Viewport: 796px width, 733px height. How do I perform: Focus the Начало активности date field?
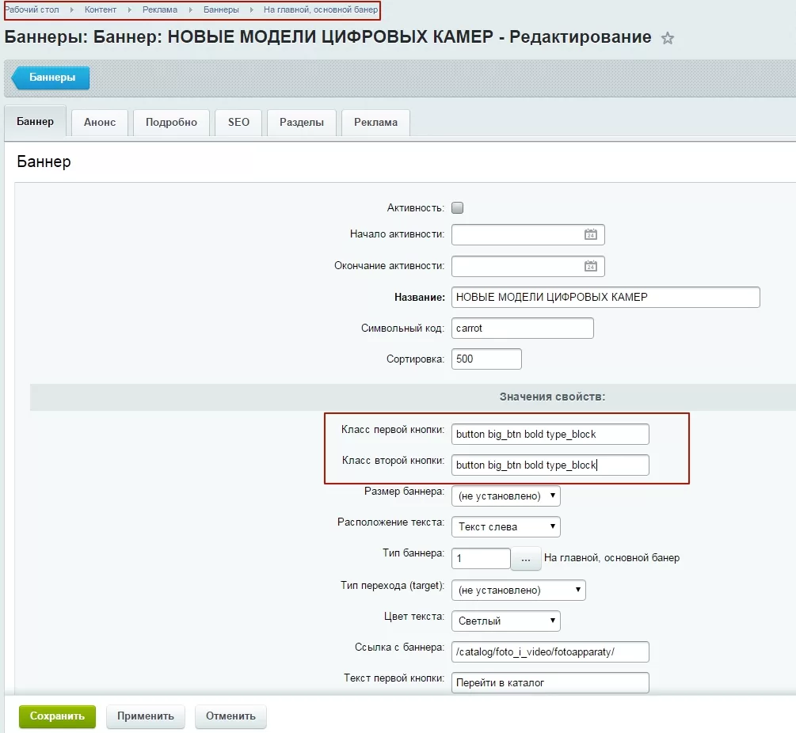528,234
